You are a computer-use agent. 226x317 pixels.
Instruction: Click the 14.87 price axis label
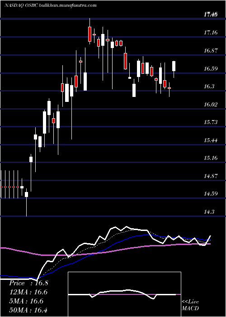click(x=211, y=176)
